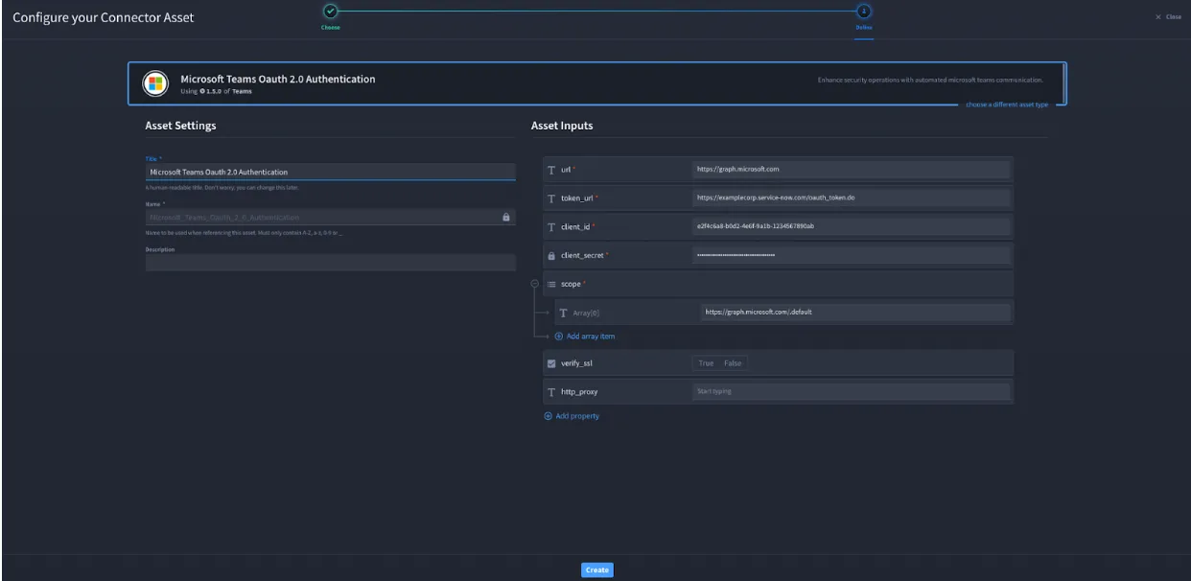Viewport: 1191px width, 581px height.
Task: Edit the client_id value field
Action: tap(851, 226)
